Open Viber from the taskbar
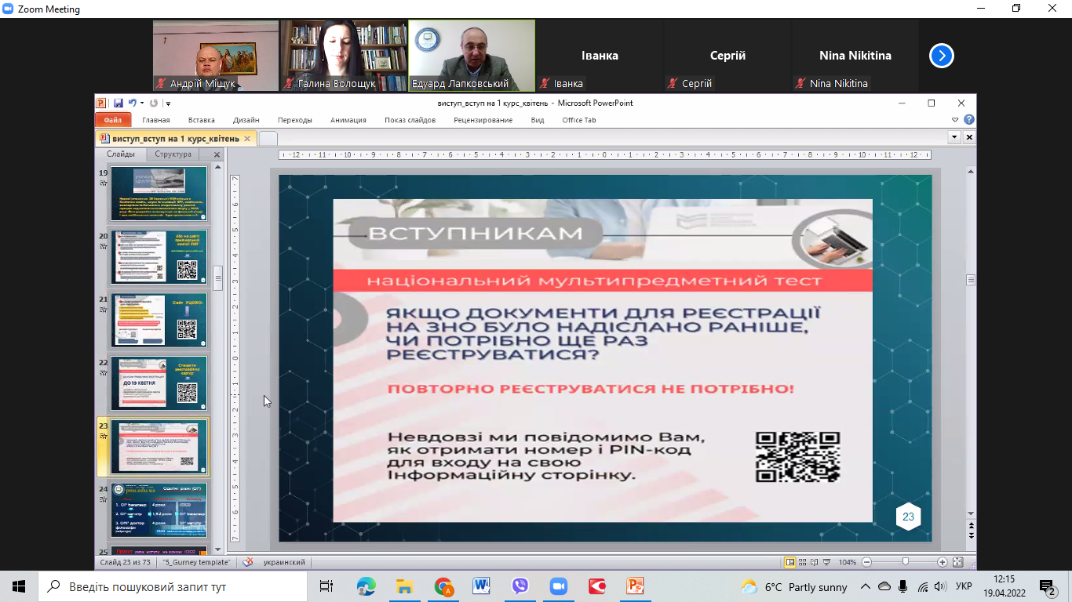Screen dimensions: 1072x602 (520, 586)
